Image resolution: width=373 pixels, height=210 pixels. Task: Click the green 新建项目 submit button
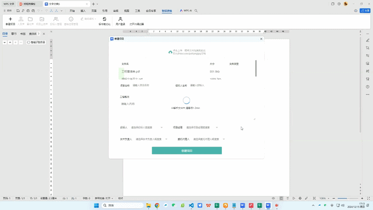187,150
